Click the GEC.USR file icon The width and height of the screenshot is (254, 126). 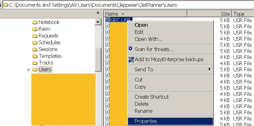point(108,20)
